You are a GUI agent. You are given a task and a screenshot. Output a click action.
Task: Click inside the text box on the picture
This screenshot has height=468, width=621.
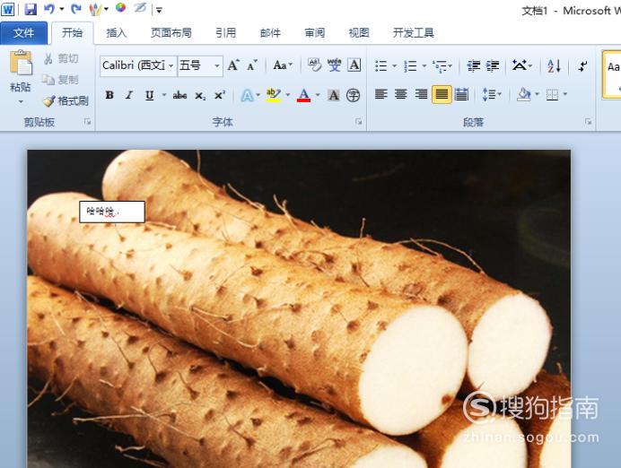(x=112, y=212)
